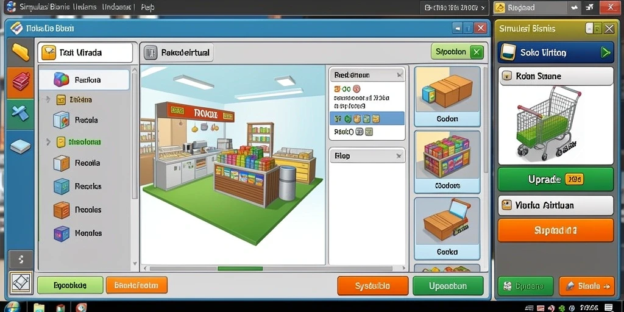Select the blue highlighted row in Redetrcon panel
Screen dimensions: 624x312
pos(367,119)
